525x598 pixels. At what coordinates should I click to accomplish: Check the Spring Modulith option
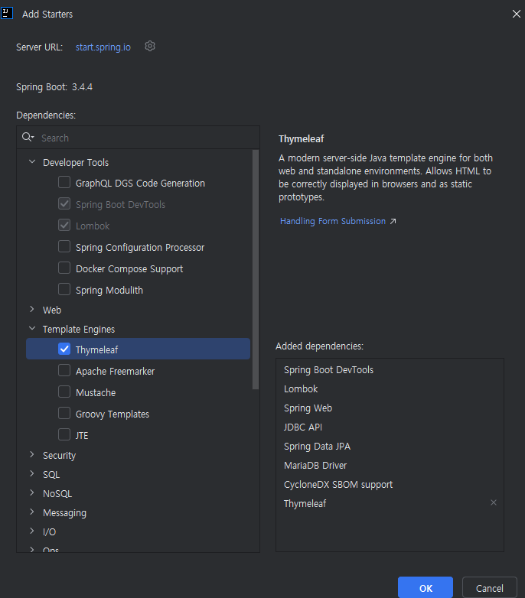click(x=64, y=289)
